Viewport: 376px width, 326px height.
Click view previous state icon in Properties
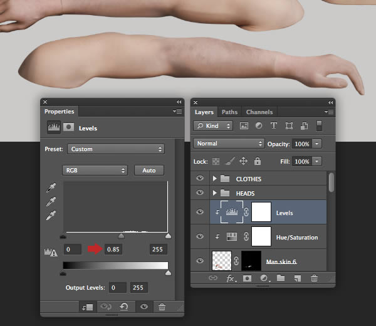pos(105,307)
